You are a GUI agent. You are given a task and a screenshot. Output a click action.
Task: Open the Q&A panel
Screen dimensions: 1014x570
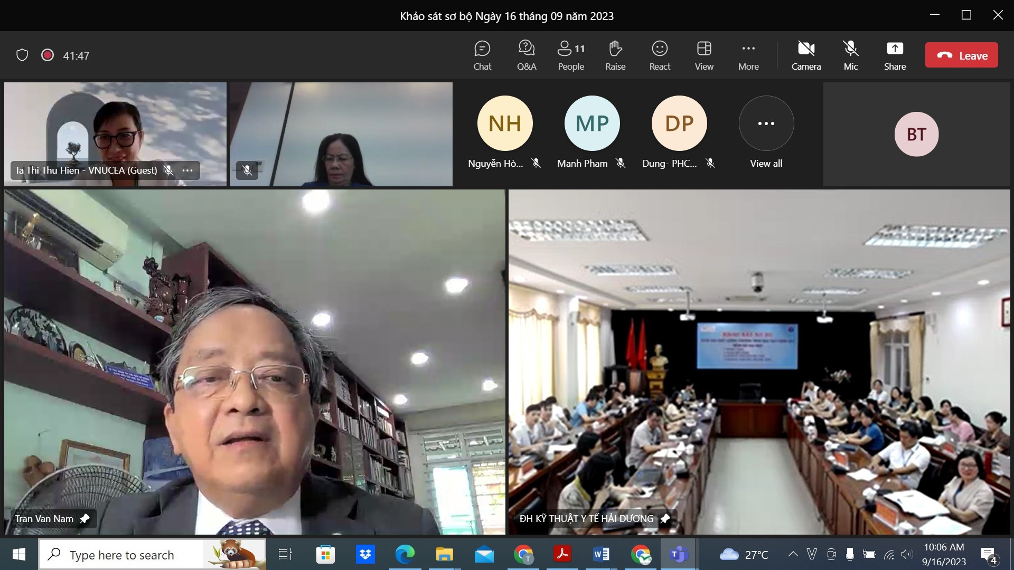(x=526, y=55)
